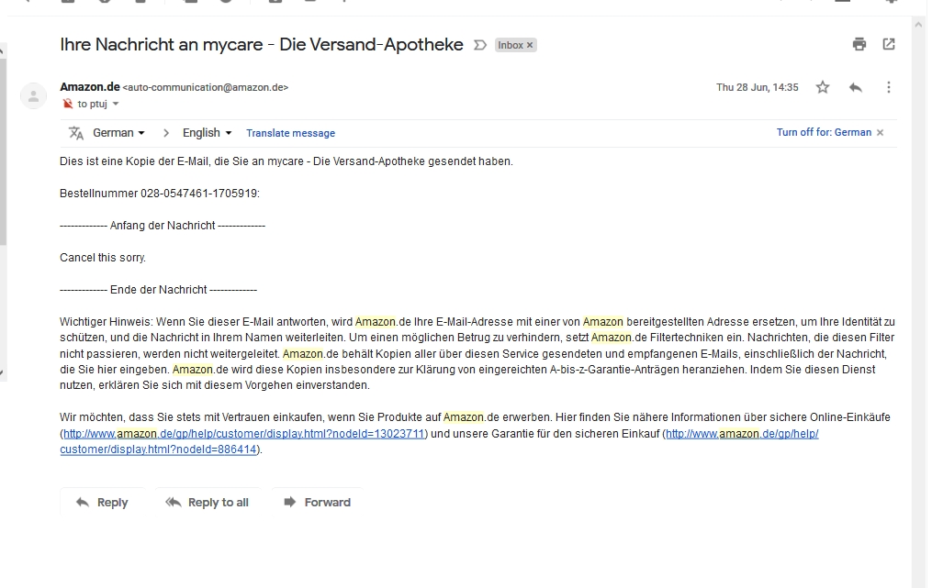Remove the Inbox label with its x
This screenshot has height=588, width=932.
coord(530,45)
